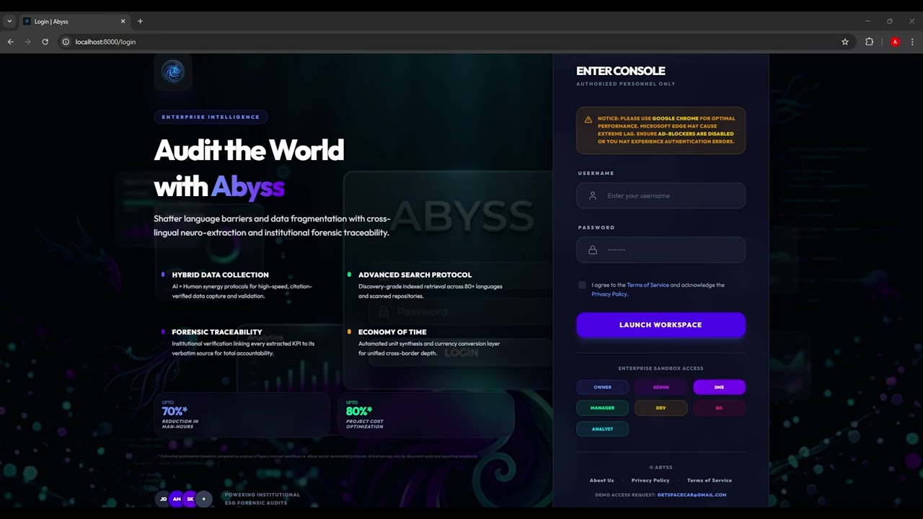Close the Login | Abyss tab

click(123, 22)
